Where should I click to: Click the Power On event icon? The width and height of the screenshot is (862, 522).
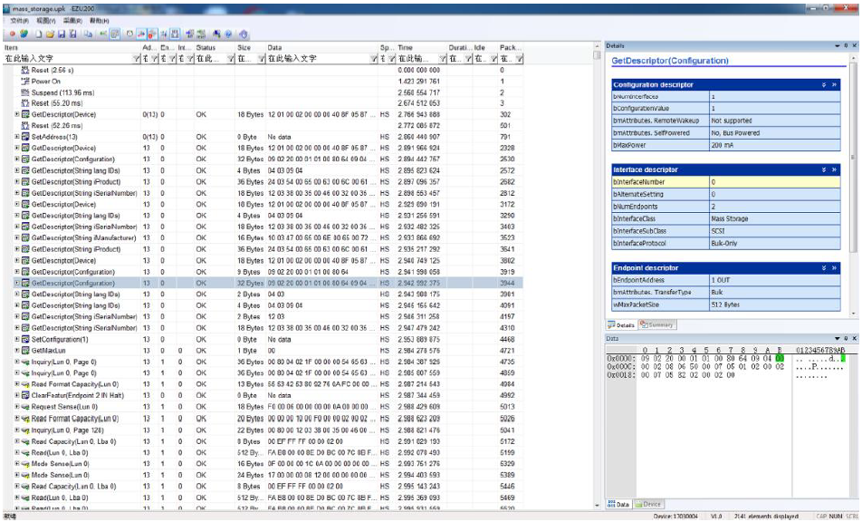[25, 82]
